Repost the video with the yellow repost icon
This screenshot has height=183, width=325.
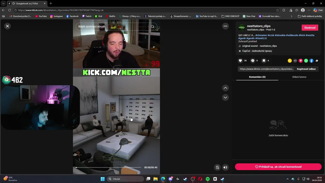coord(290,61)
